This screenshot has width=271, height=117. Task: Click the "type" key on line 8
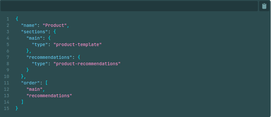click(40, 64)
